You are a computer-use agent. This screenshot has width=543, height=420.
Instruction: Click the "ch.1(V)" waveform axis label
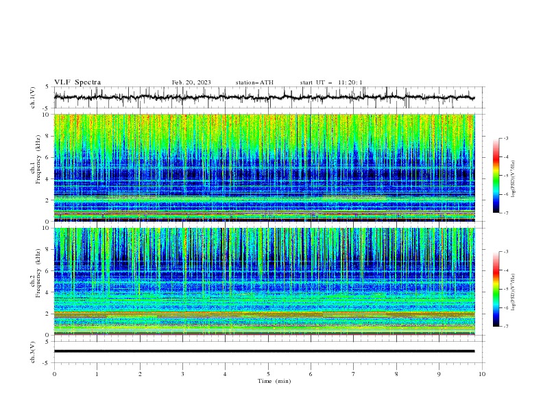click(33, 97)
